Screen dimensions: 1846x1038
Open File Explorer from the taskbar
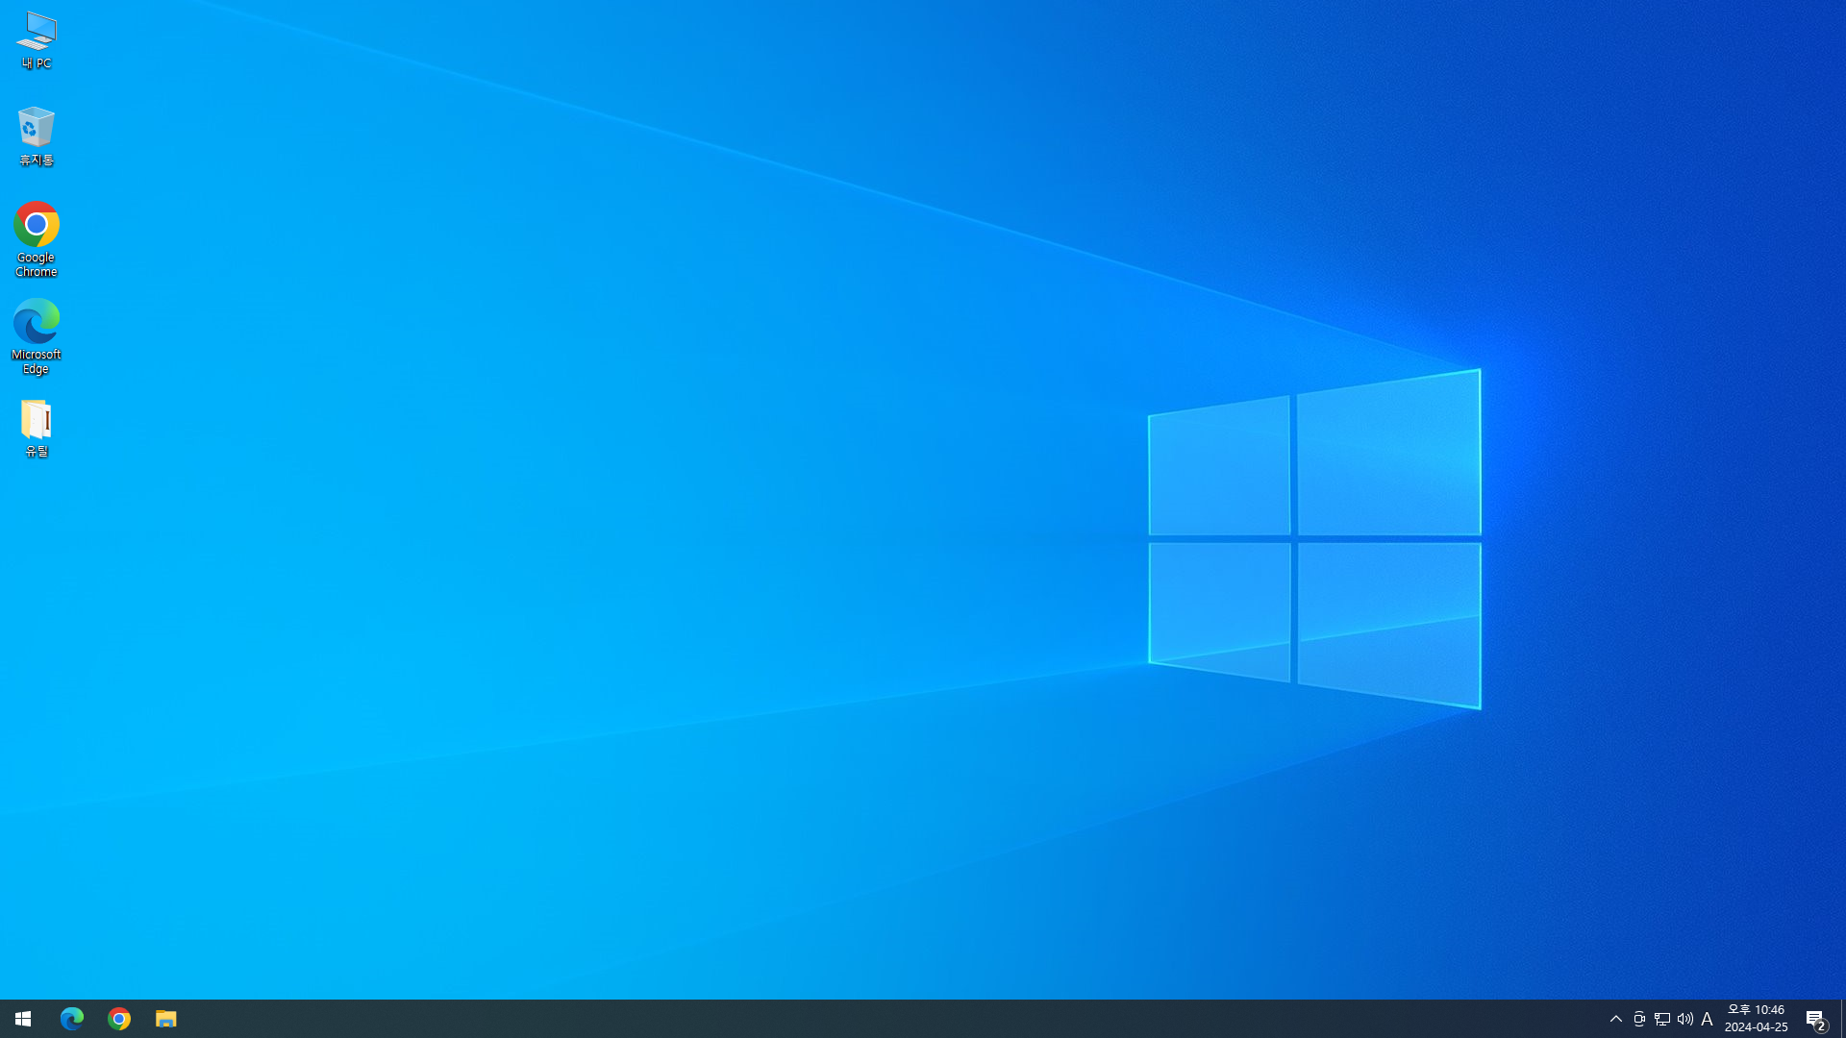point(166,1019)
